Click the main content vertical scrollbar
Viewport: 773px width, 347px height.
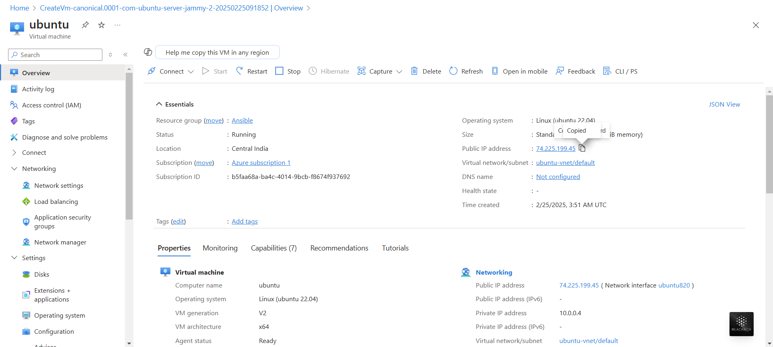click(x=769, y=145)
